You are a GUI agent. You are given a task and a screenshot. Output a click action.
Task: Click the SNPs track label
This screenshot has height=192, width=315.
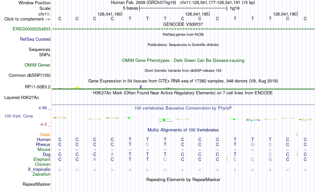pyautogui.click(x=45, y=55)
